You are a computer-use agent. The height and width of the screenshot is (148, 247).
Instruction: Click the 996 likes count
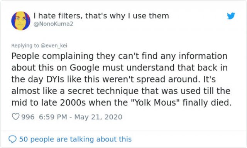coord(28,117)
